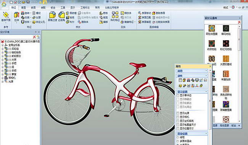Switch to the 装配 ribbon tab

click(x=43, y=7)
